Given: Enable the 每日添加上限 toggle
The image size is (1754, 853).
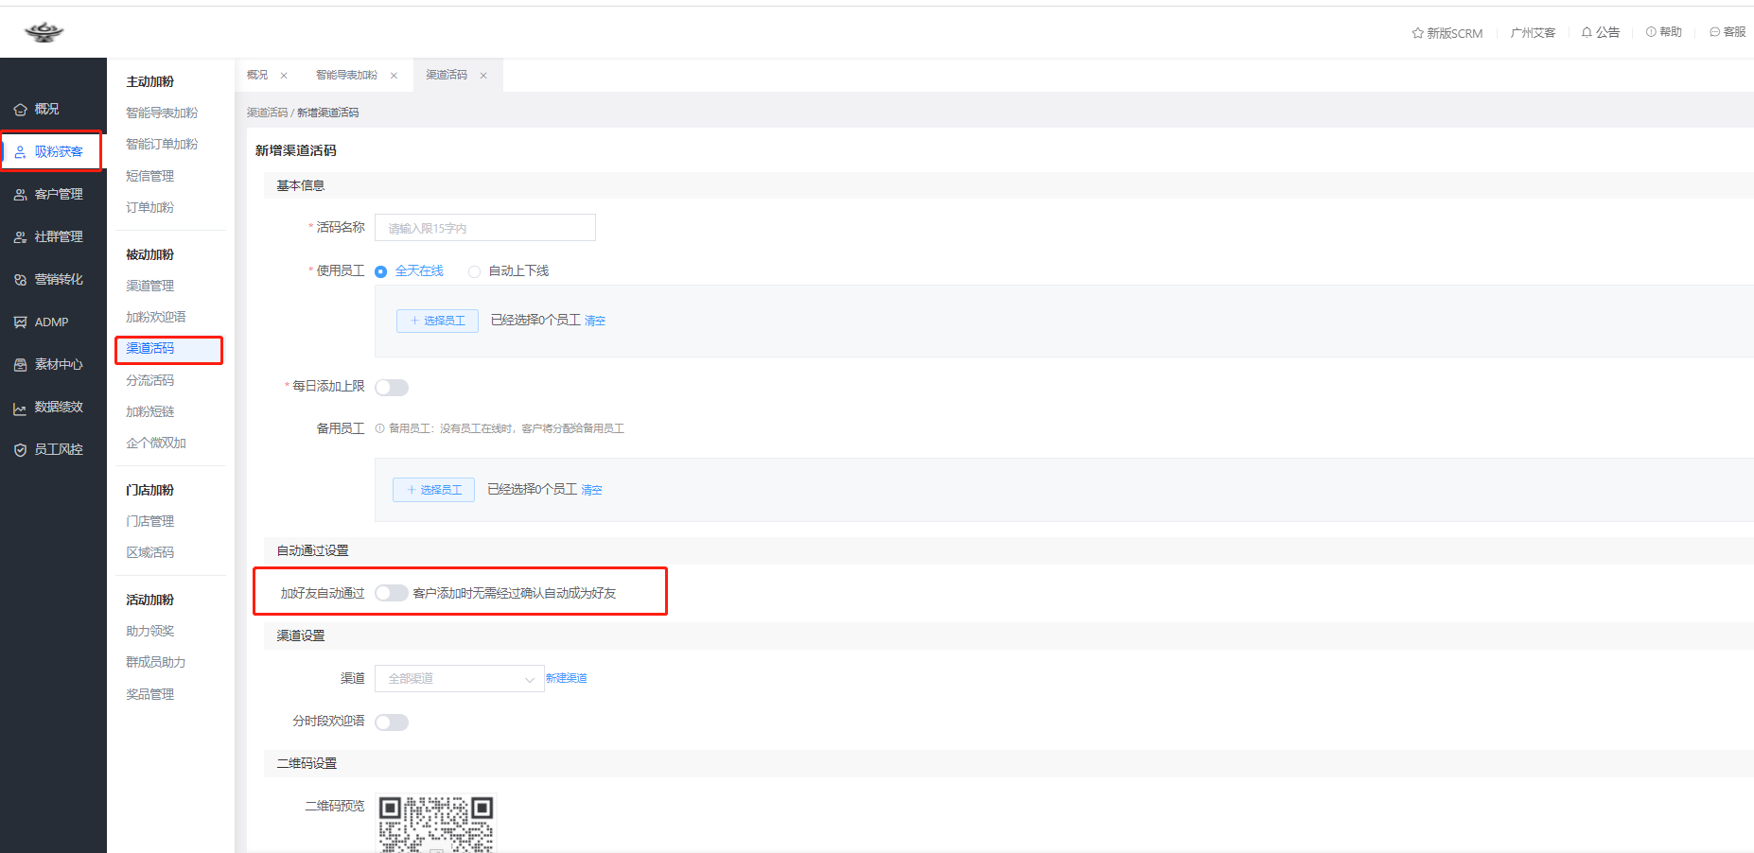Looking at the screenshot, I should coord(392,388).
